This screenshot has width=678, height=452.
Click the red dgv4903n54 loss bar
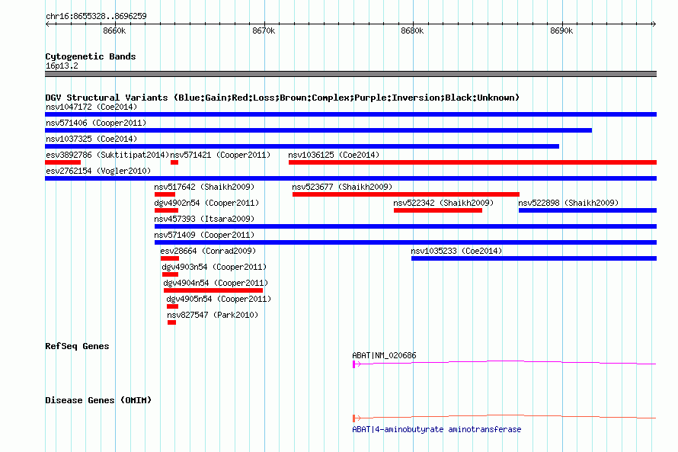tap(170, 274)
